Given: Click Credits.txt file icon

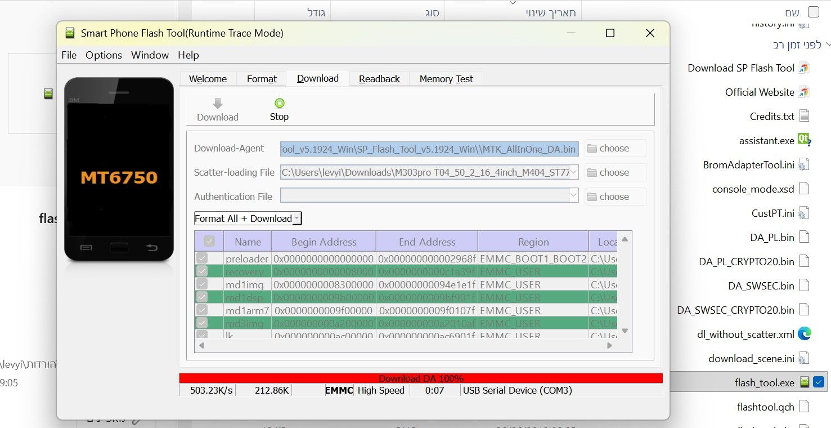Looking at the screenshot, I should point(804,116).
